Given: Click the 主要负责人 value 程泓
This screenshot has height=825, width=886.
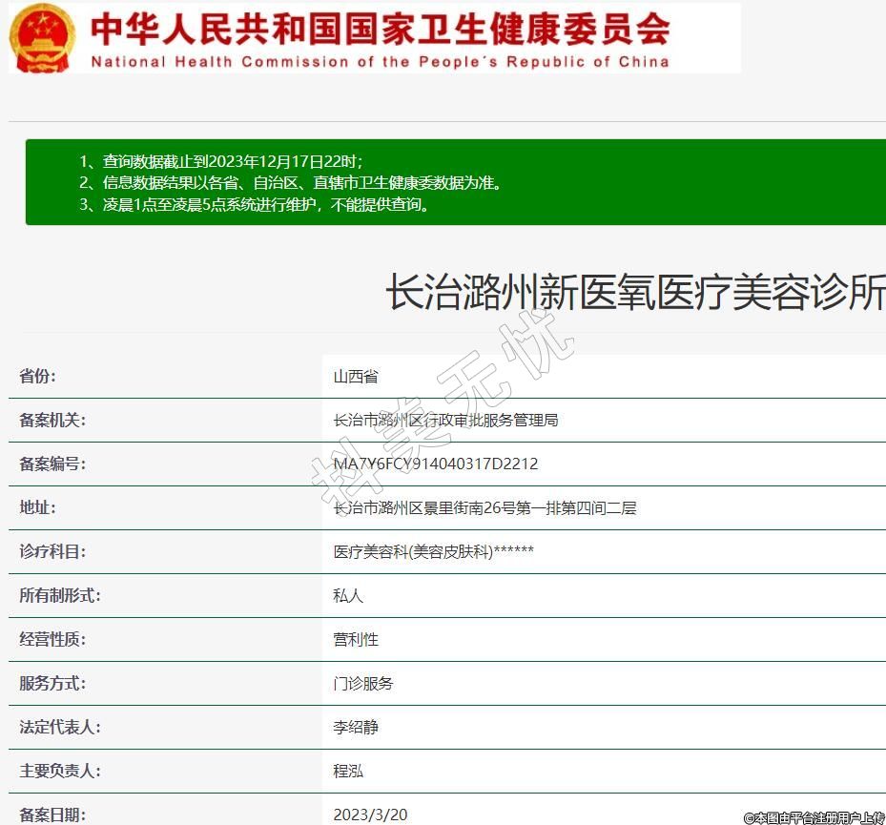Looking at the screenshot, I should [x=348, y=771].
